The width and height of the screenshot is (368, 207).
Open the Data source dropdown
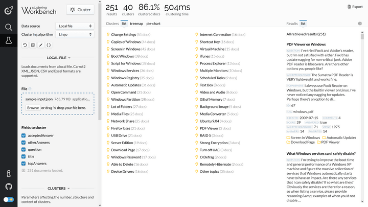pyautogui.click(x=75, y=26)
